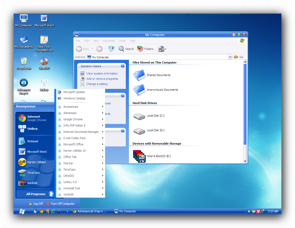295x228 pixels.
Task: Open the View menu
Action: pos(96,41)
